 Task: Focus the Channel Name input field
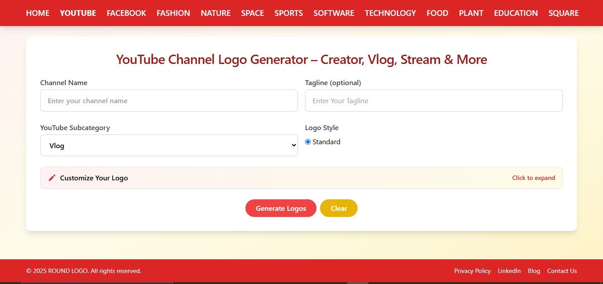coord(169,101)
